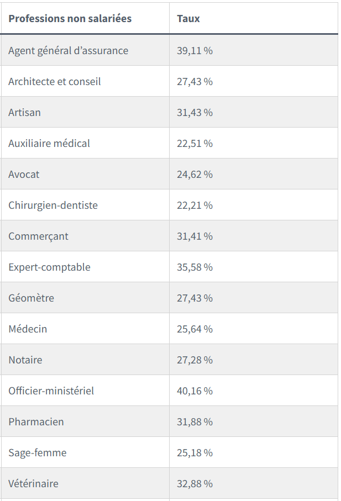Click the "Commerçant" profession cell
The width and height of the screenshot is (341, 501).
click(38, 236)
